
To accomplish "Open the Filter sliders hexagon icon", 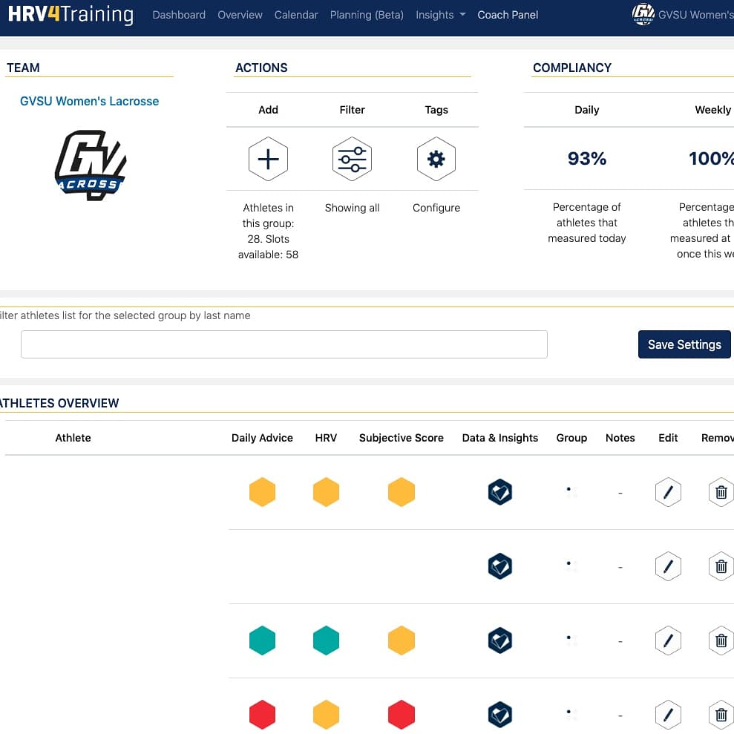I will click(352, 159).
